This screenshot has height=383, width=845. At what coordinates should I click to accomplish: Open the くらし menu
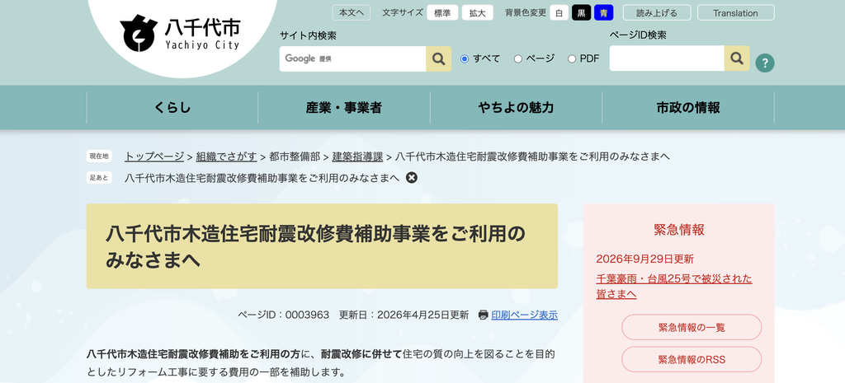coord(172,108)
